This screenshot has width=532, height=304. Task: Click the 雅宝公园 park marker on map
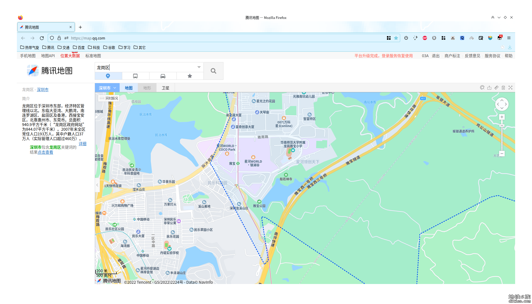coord(259,202)
